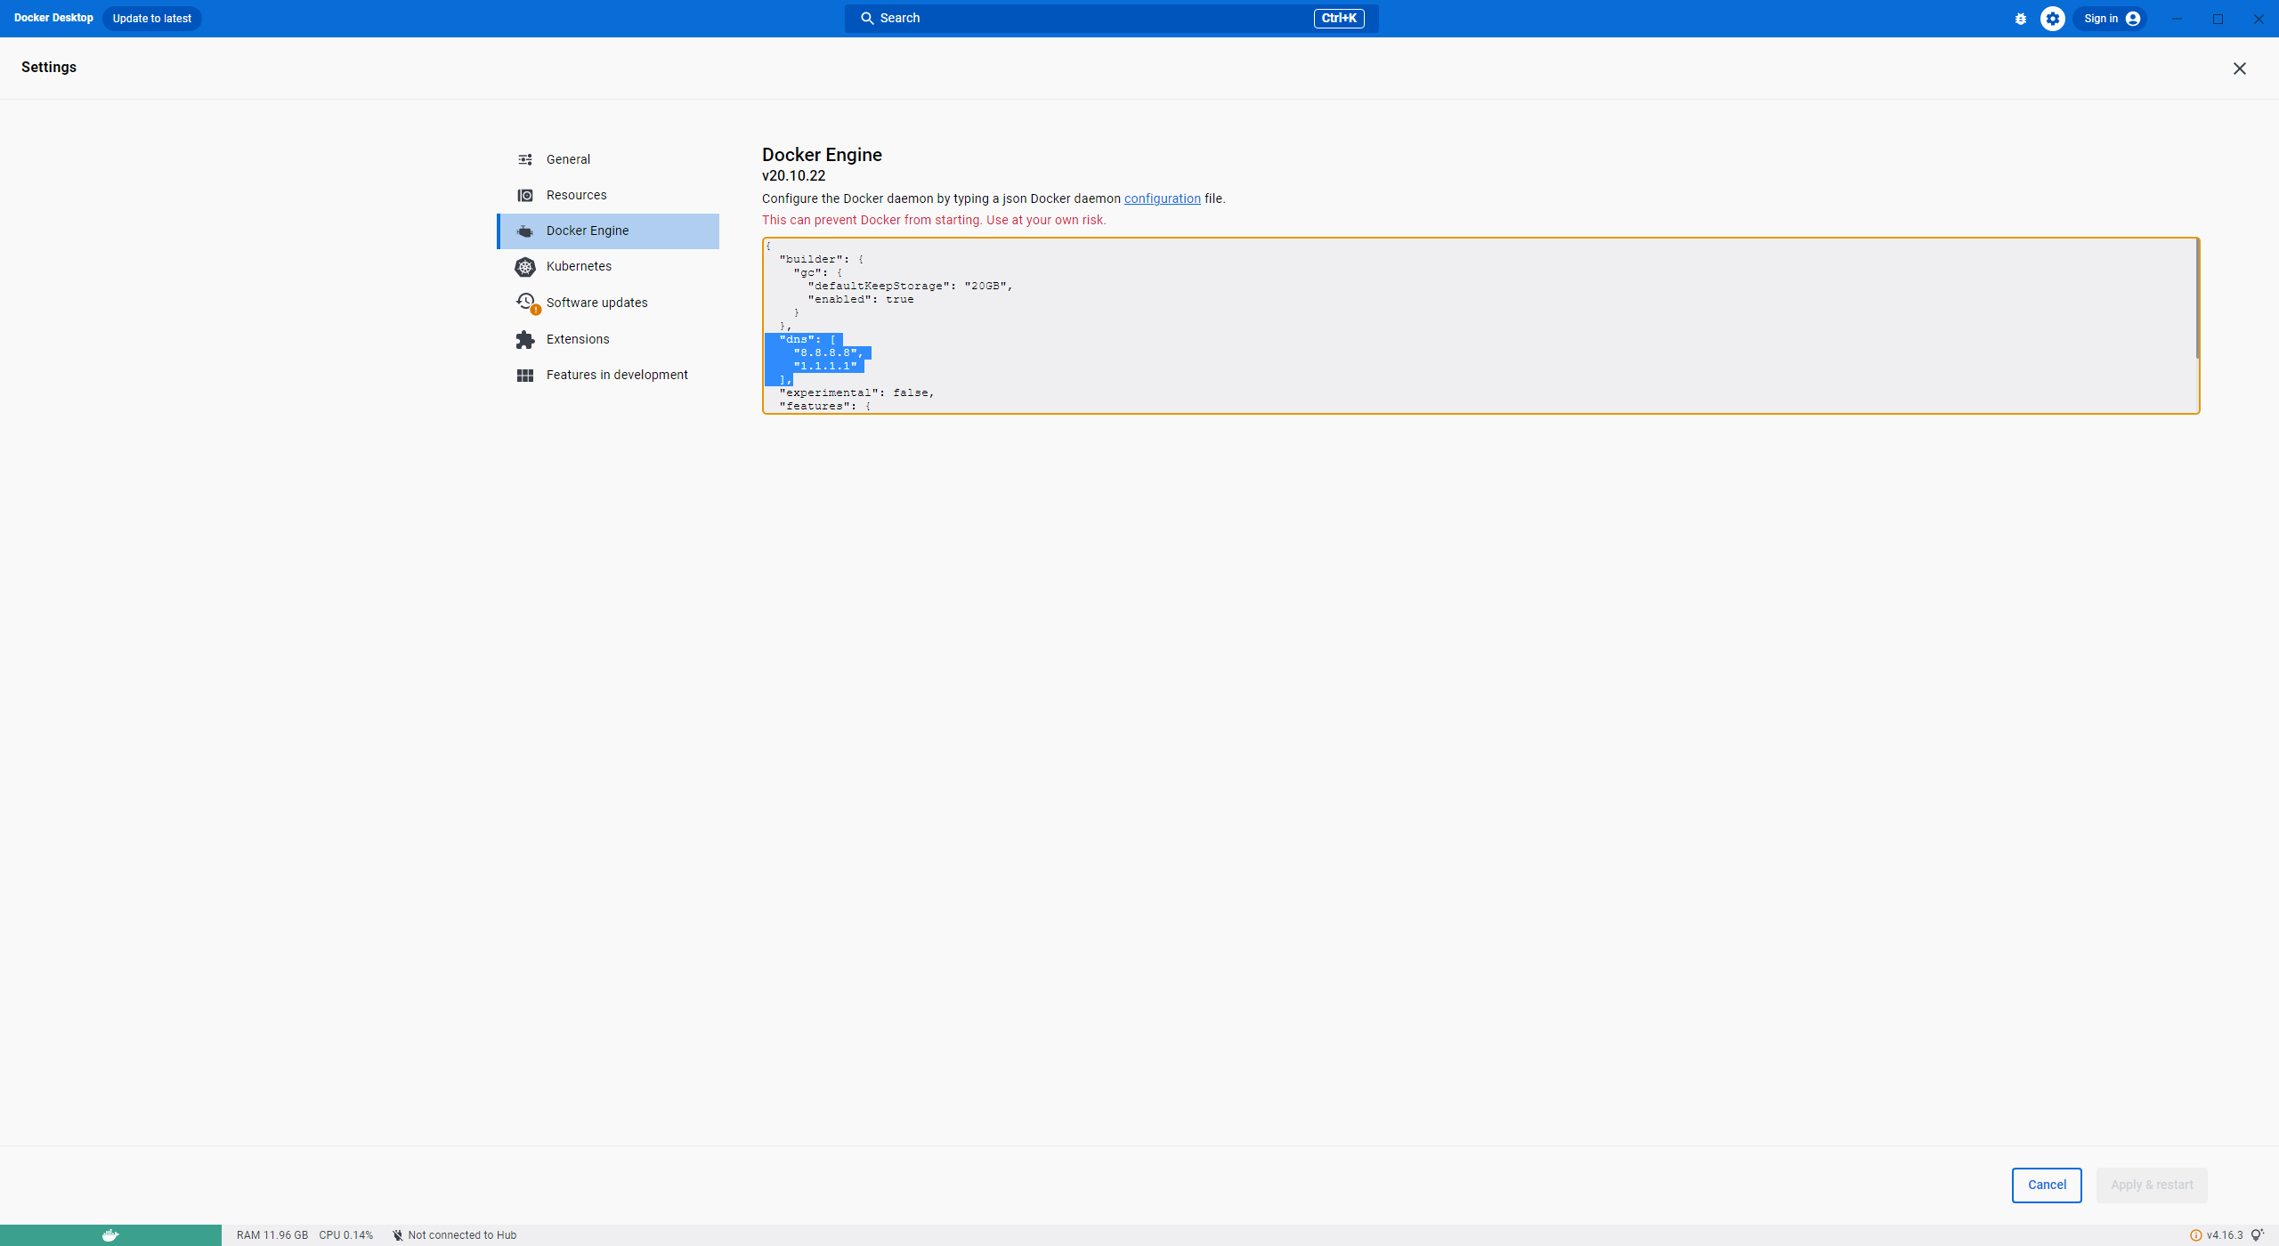Cancel the Docker Engine changes
Image resolution: width=2279 pixels, height=1246 pixels.
tap(2046, 1185)
